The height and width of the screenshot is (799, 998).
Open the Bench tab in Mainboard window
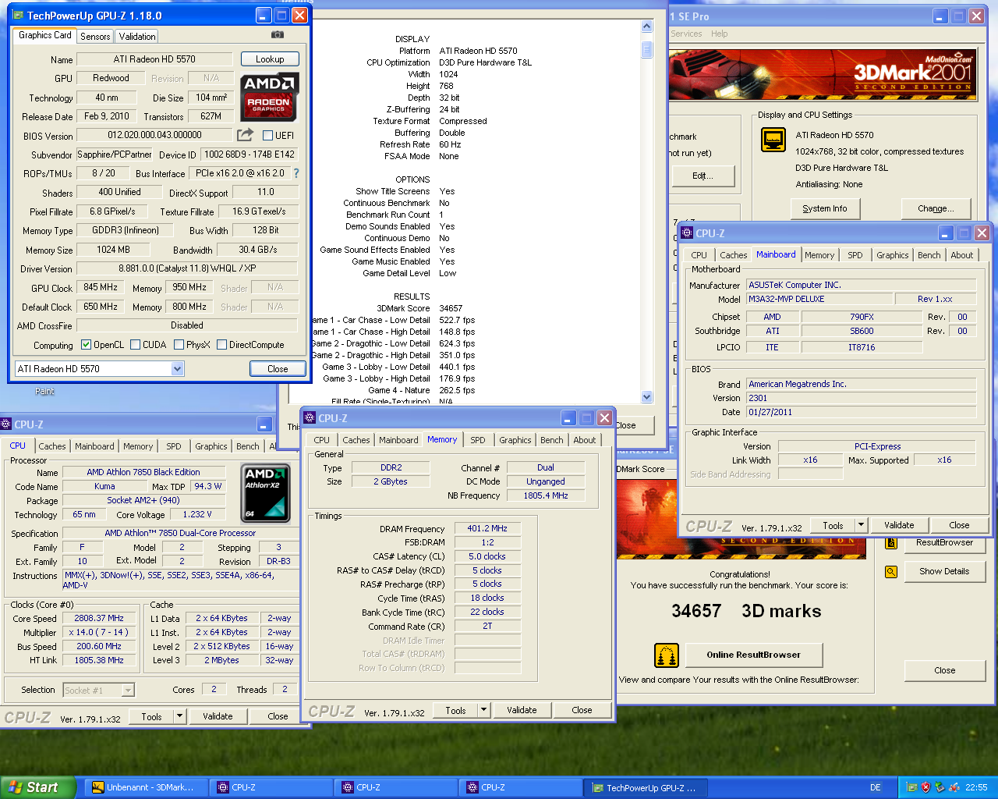coord(929,255)
